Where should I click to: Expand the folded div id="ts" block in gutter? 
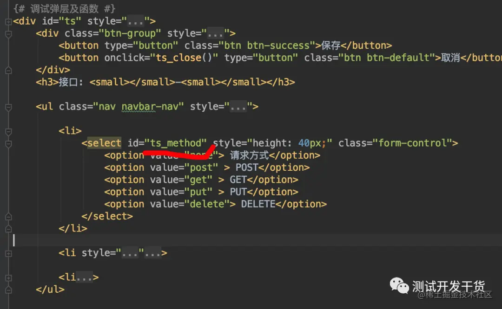coord(9,22)
